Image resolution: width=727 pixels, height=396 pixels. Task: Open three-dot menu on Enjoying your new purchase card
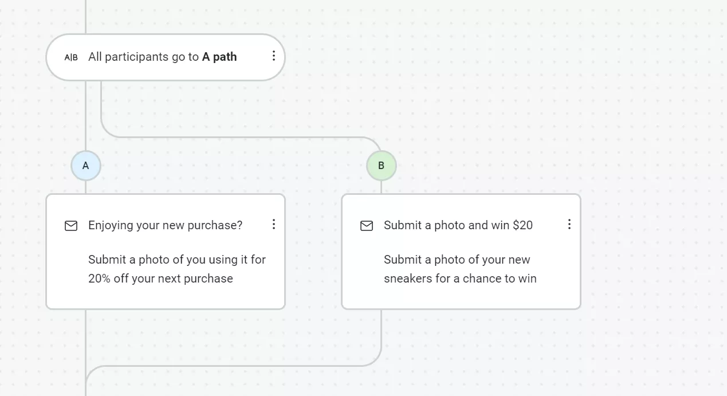point(274,224)
